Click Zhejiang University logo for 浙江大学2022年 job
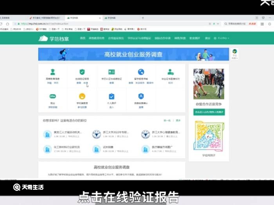The height and width of the screenshot is (205, 274). click(96, 134)
